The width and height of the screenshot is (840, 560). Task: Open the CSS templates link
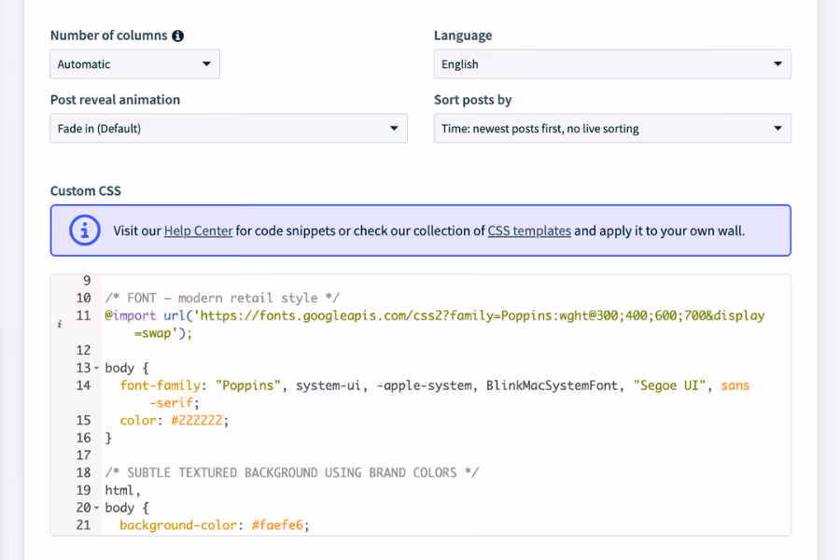529,231
